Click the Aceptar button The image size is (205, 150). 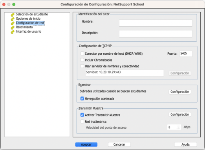pos(86,144)
